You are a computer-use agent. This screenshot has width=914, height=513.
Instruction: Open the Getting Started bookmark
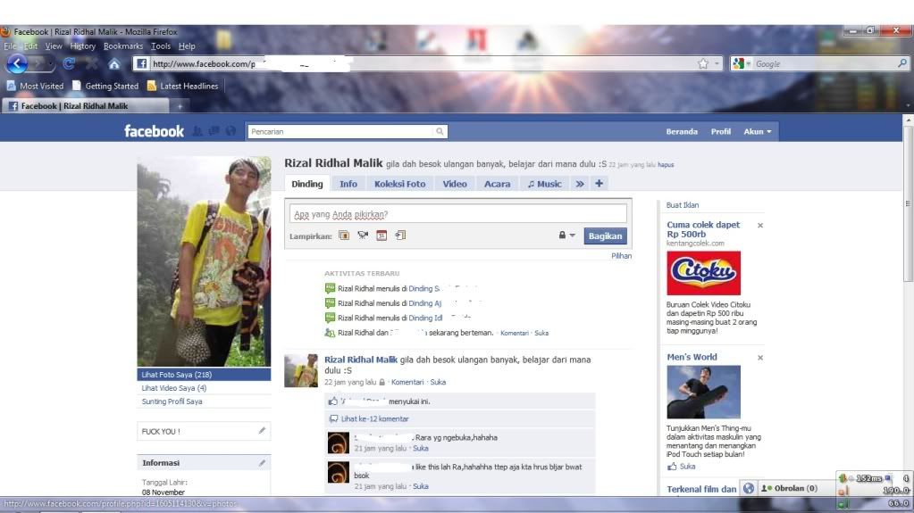[x=105, y=86]
